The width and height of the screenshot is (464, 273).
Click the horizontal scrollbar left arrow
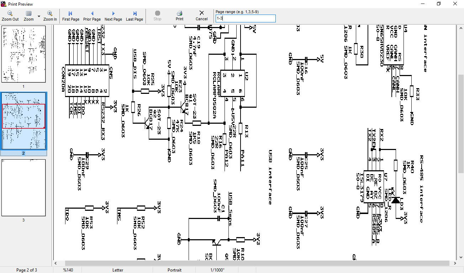click(56, 263)
